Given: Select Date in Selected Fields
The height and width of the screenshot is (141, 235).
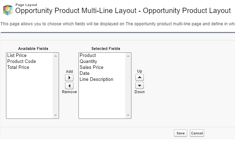Looking at the screenshot, I should pyautogui.click(x=84, y=73).
